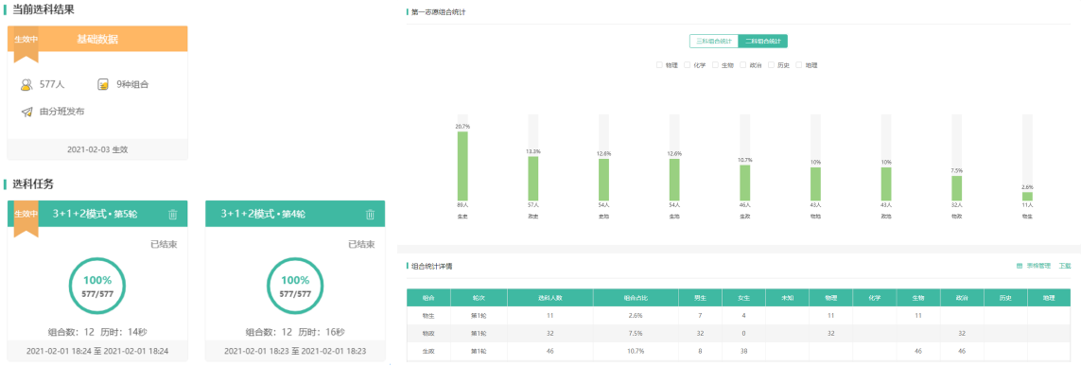1081x366 pixels.
Task: Click the 100% progress ring of 第4轮
Action: [295, 286]
